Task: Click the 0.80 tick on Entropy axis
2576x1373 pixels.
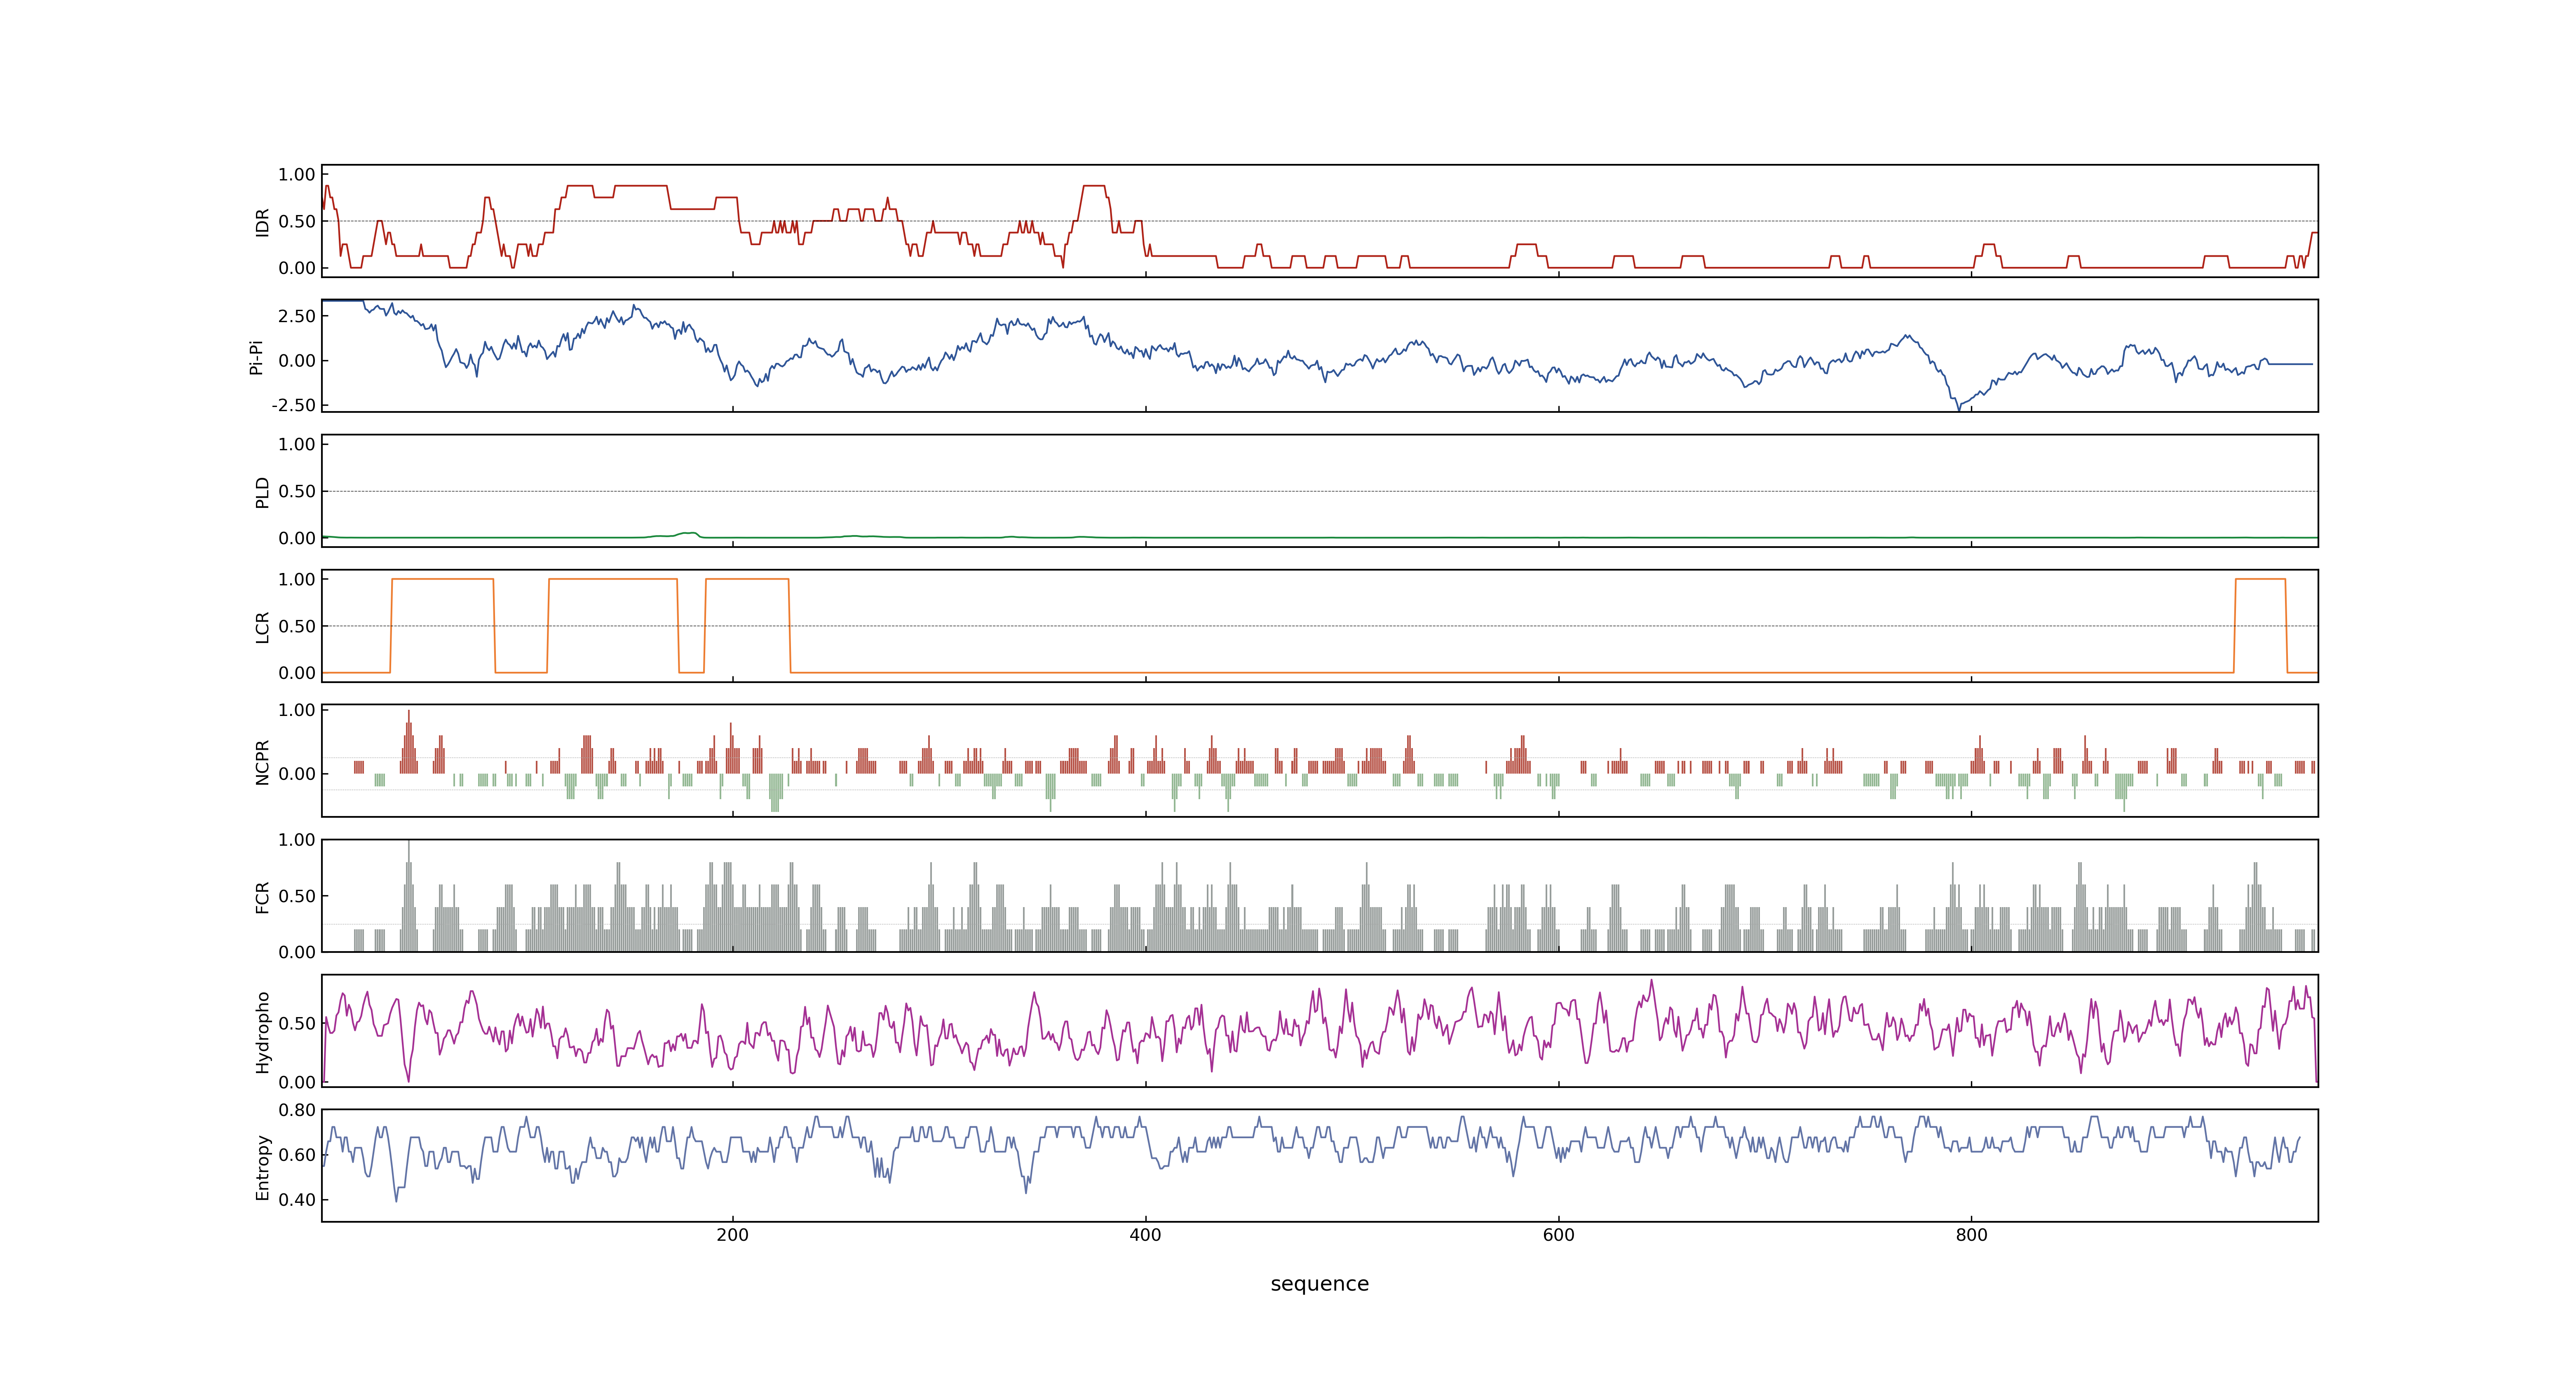Action: [297, 1110]
